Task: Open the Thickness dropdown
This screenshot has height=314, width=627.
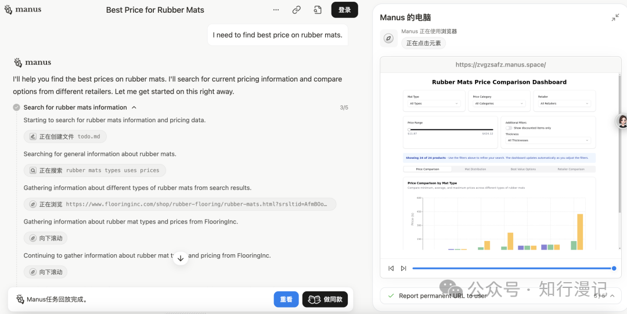Action: pyautogui.click(x=548, y=140)
